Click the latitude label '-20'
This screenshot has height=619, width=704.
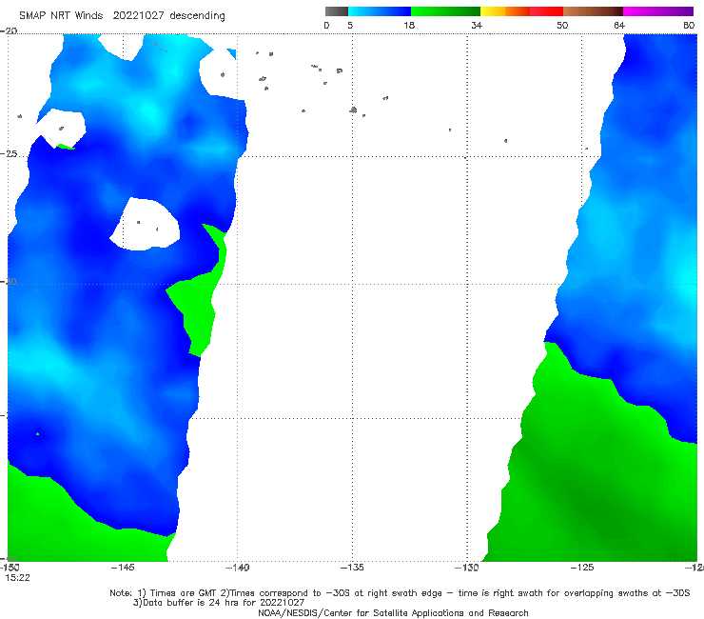9,30
